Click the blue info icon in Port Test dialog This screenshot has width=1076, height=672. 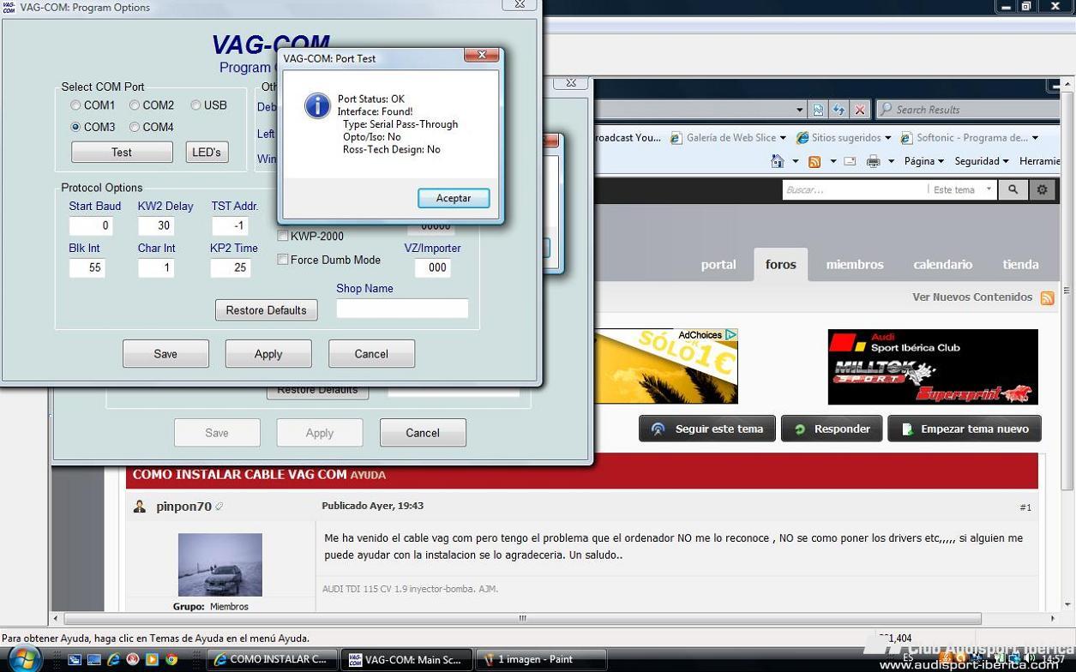[317, 105]
